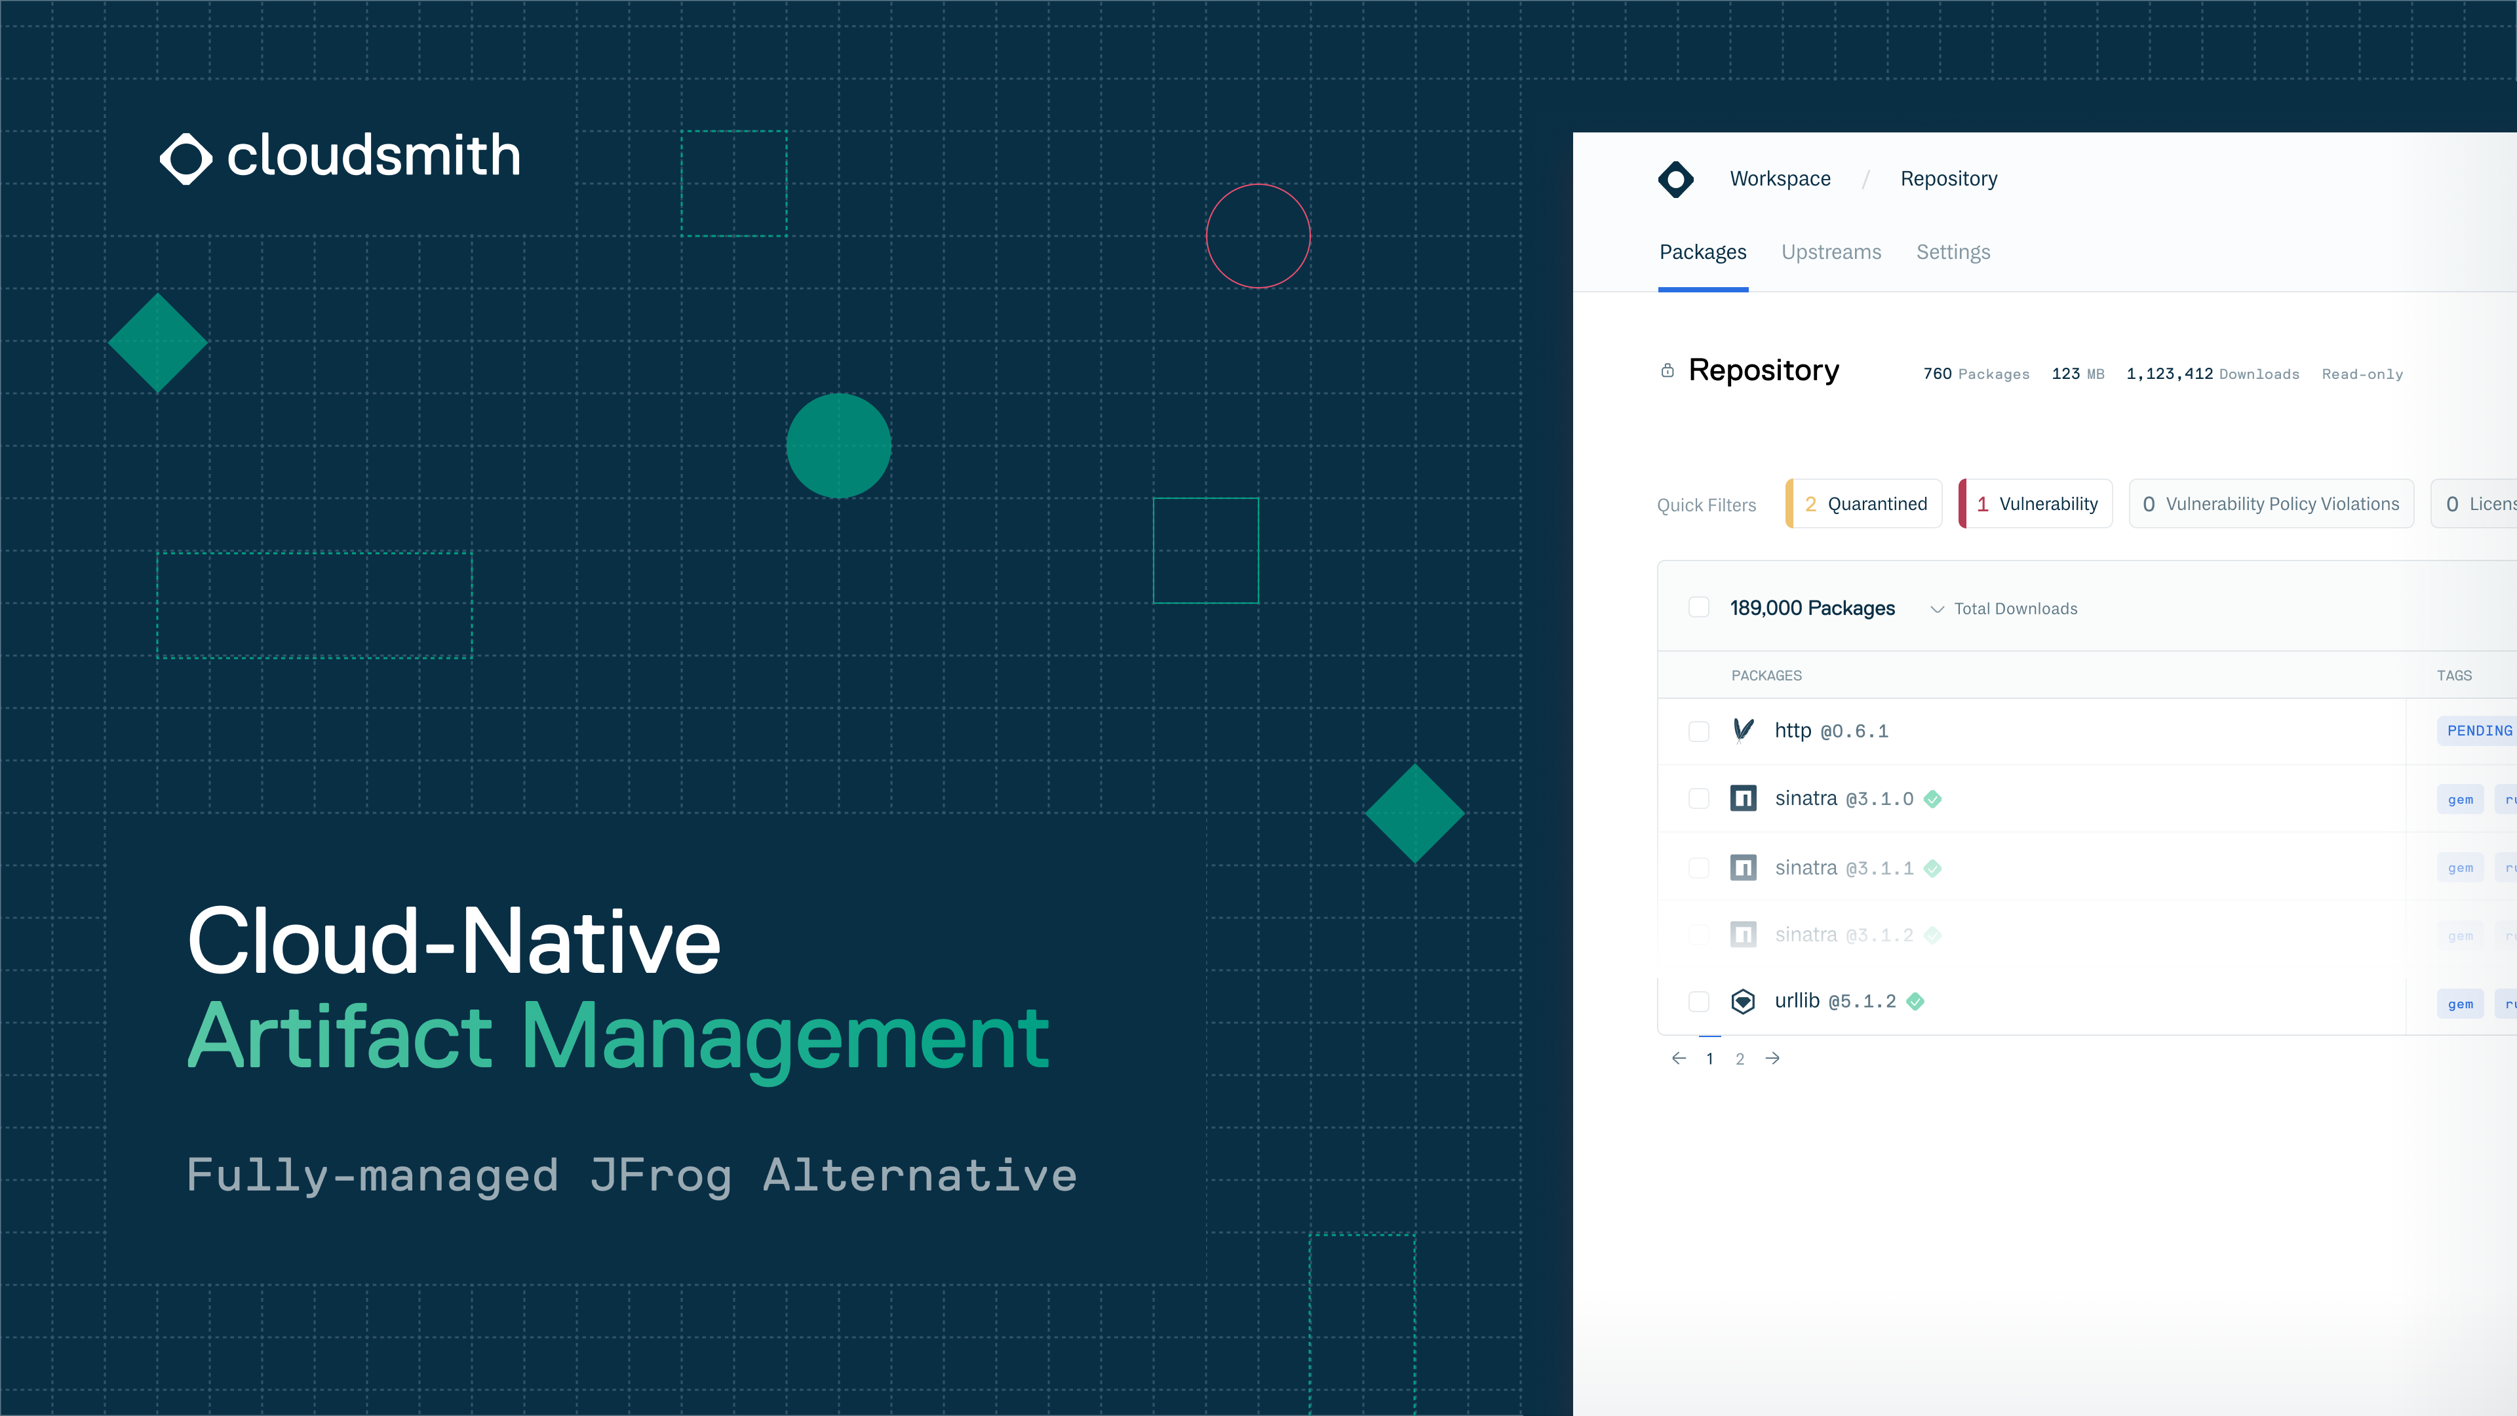
Task: Tick the checkbox for sinatra @3.1.1
Action: [x=1699, y=868]
